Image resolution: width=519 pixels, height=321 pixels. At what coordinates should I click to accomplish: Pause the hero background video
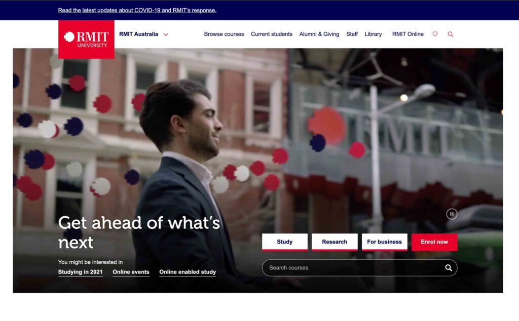(x=452, y=214)
